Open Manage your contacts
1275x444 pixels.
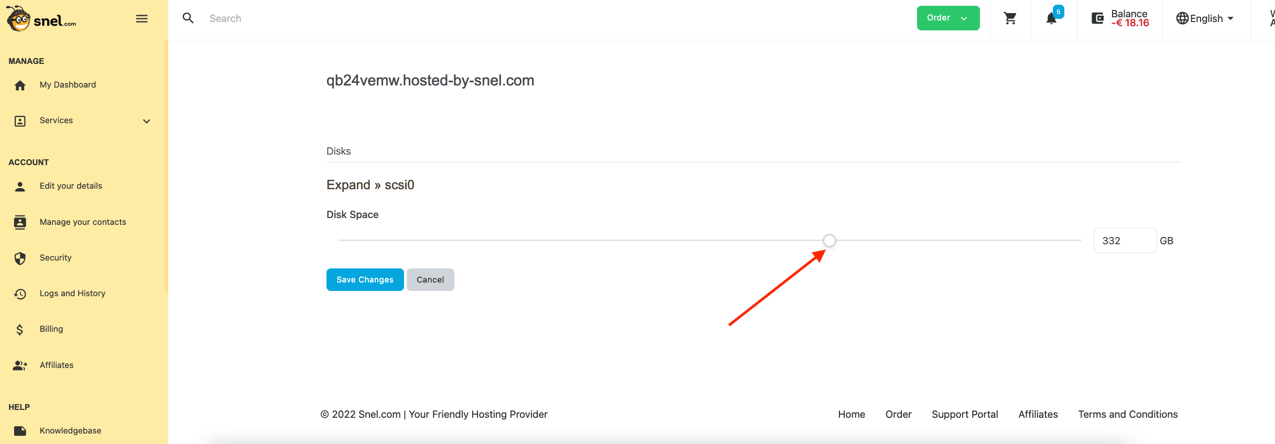[83, 222]
